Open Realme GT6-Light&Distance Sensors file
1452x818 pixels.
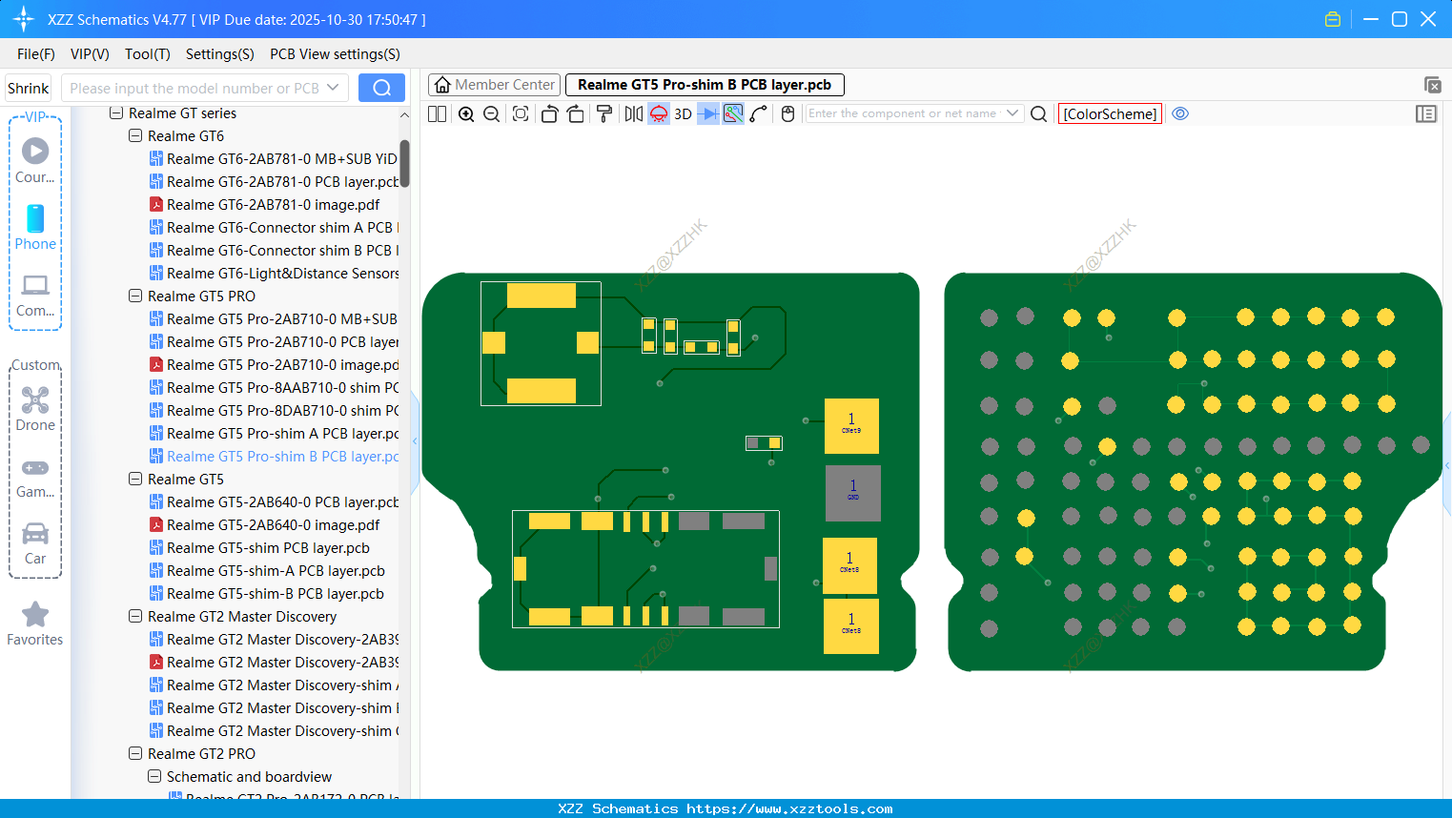pos(275,274)
